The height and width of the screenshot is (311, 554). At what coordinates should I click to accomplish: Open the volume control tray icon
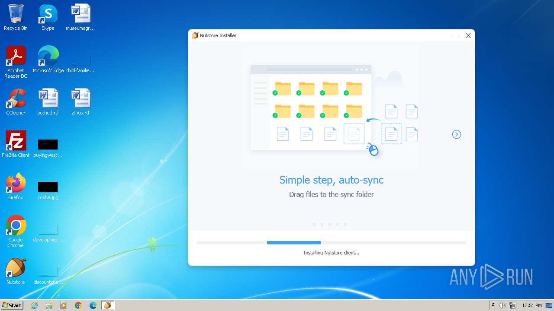502,305
